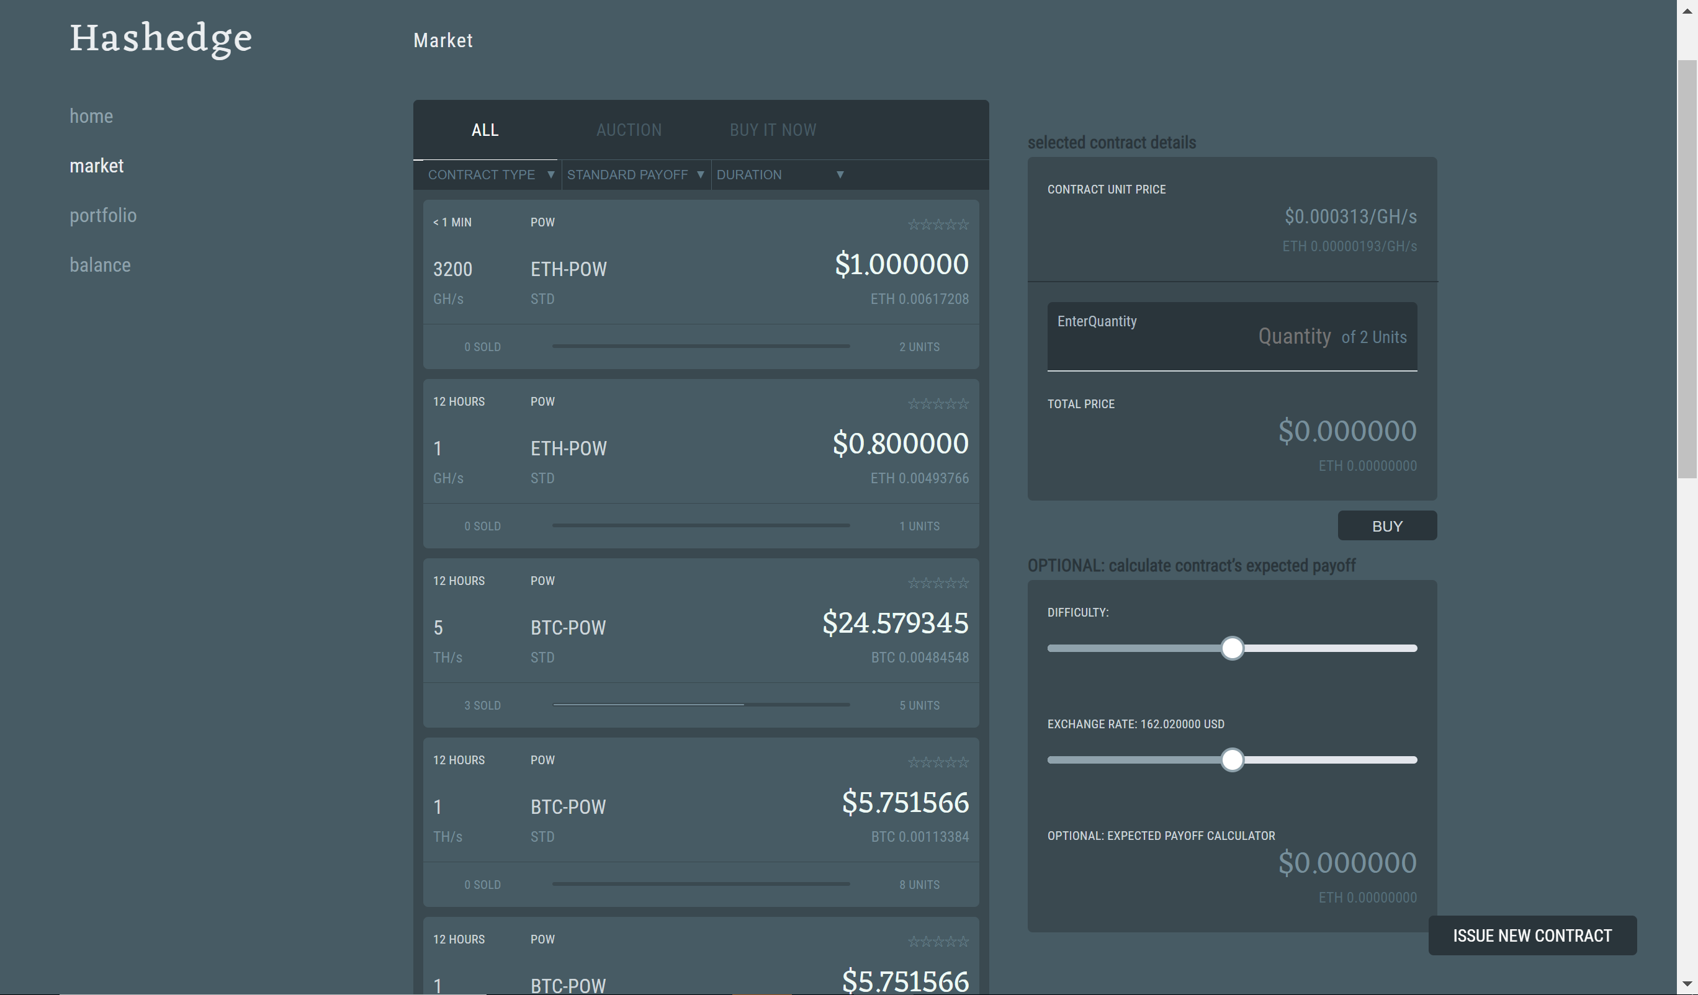Go to portfolio in the sidebar
The image size is (1698, 995).
(x=103, y=216)
